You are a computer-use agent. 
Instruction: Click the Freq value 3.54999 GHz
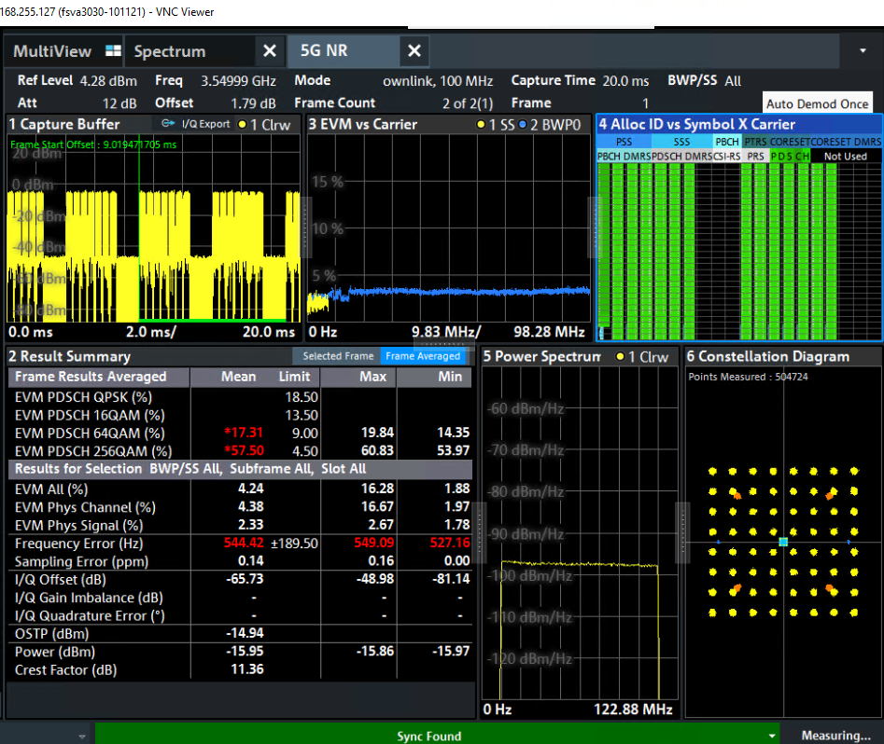(x=238, y=81)
